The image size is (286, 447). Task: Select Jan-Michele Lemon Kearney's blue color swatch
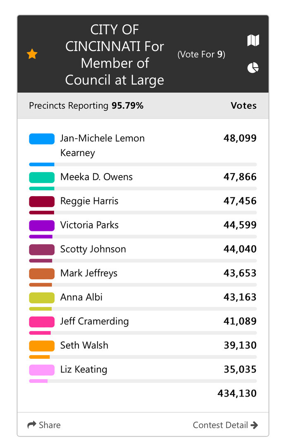tap(42, 139)
